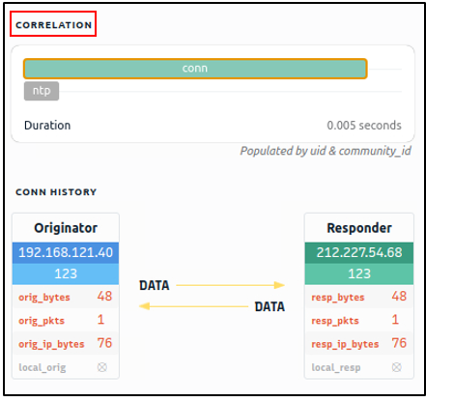Screen dimensions: 454x402
Task: Click the left-pointing DATA arrow
Action: click(193, 306)
